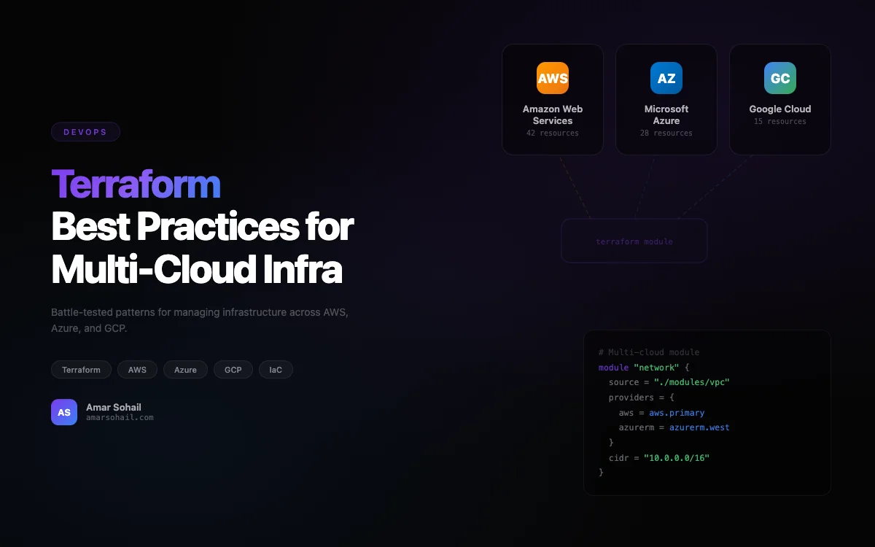Open the Amazon Web Services resource card

[552, 98]
